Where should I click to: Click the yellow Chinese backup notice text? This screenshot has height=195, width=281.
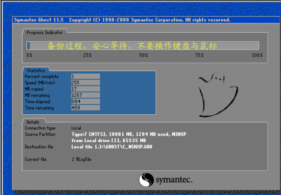[x=132, y=46]
